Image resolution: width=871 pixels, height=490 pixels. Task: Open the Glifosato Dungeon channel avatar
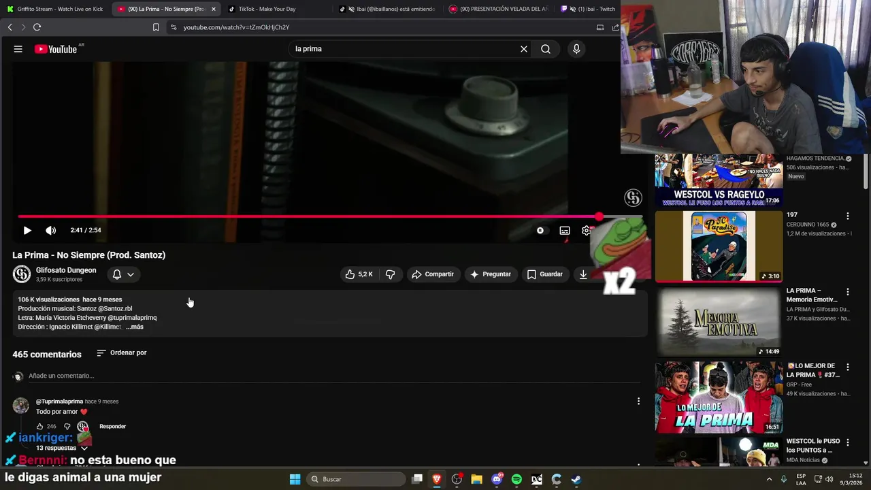22,274
